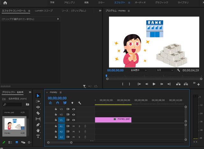Open ソース：(クリップなし) tab
Image resolution: width=204 pixels, height=149 pixels.
click(x=74, y=11)
